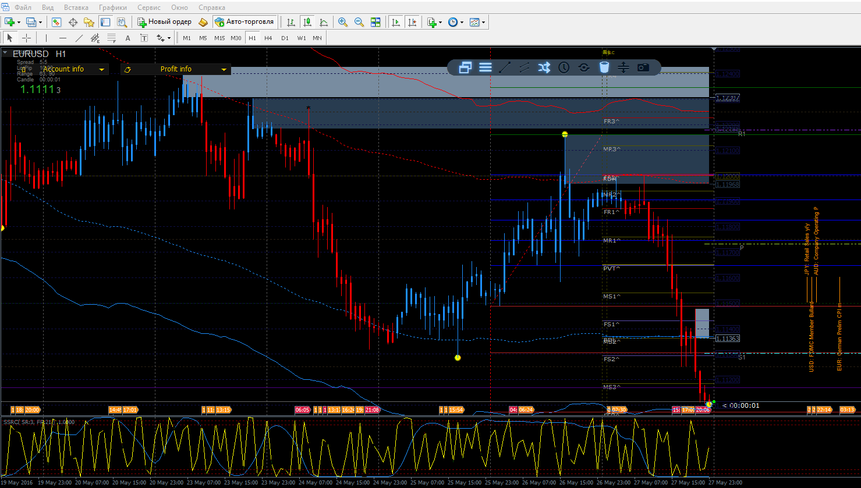Zoom out of the chart
The height and width of the screenshot is (488, 861).
point(359,22)
